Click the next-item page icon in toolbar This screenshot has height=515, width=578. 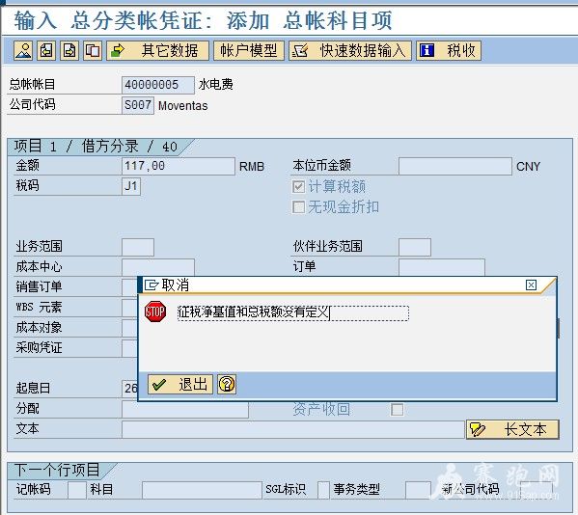tap(69, 50)
